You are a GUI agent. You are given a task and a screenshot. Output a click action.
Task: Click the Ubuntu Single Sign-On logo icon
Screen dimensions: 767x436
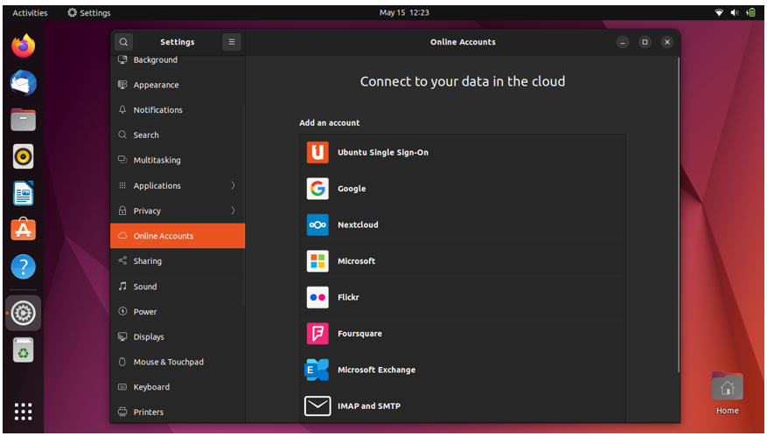[x=317, y=153]
